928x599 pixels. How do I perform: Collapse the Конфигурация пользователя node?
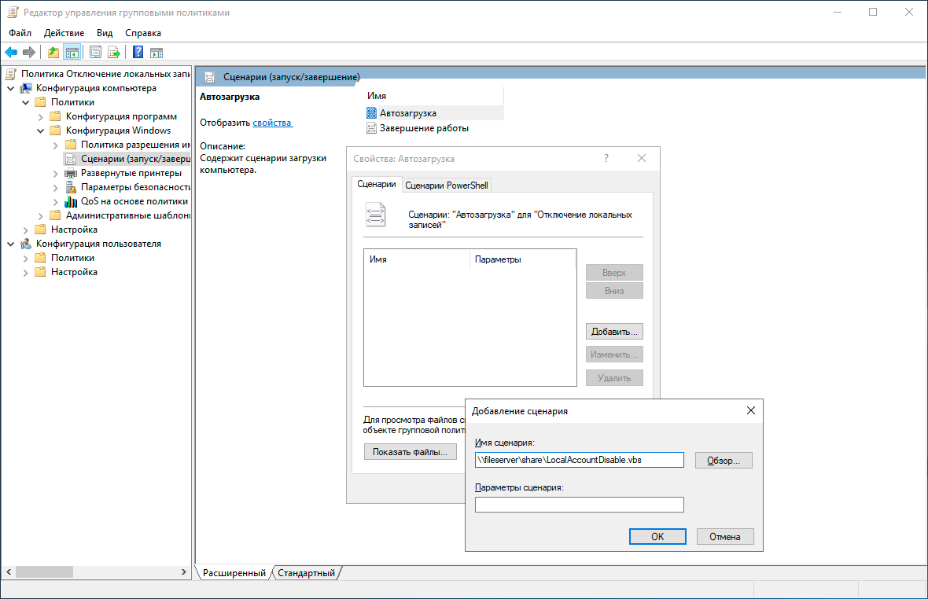tap(11, 244)
